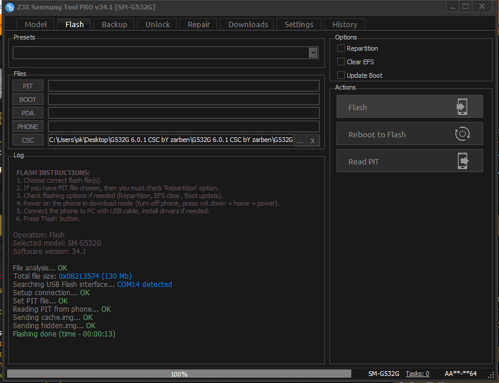Click the BOOT file button

[x=28, y=100]
